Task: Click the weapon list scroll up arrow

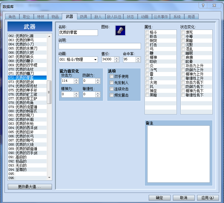Action: pos(49,36)
